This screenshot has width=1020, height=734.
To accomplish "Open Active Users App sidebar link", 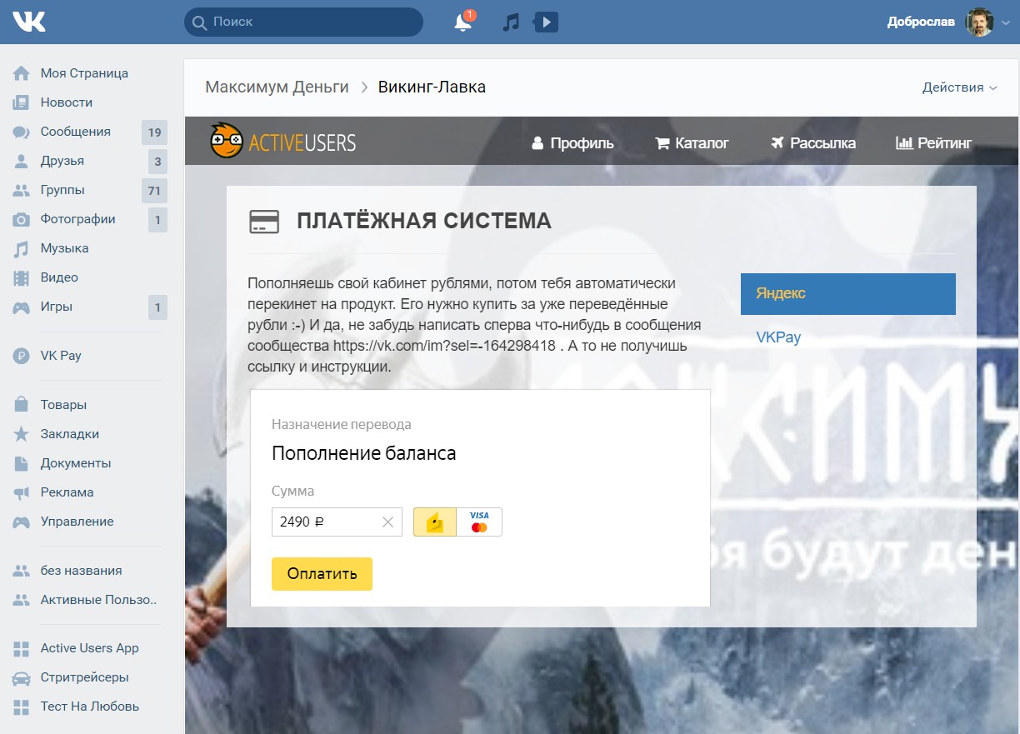I will 89,648.
